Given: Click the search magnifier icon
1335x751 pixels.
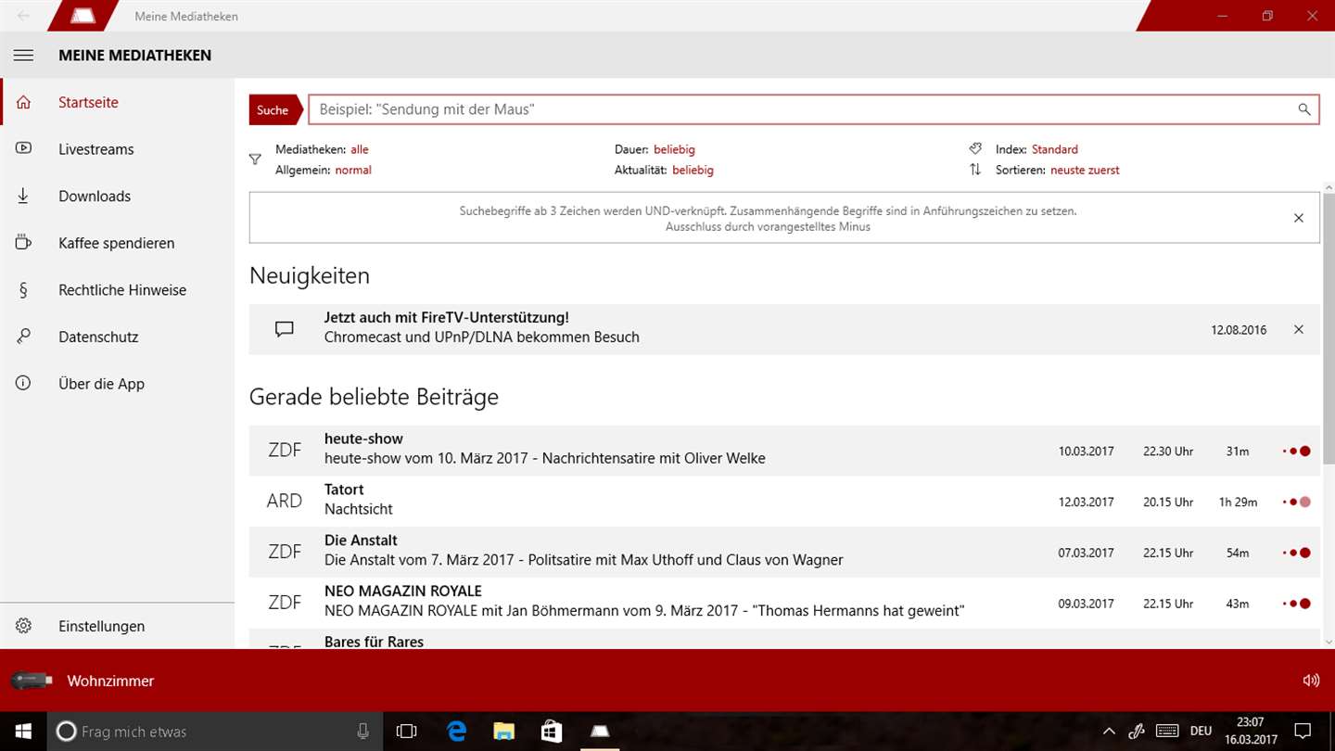Looking at the screenshot, I should [1304, 109].
